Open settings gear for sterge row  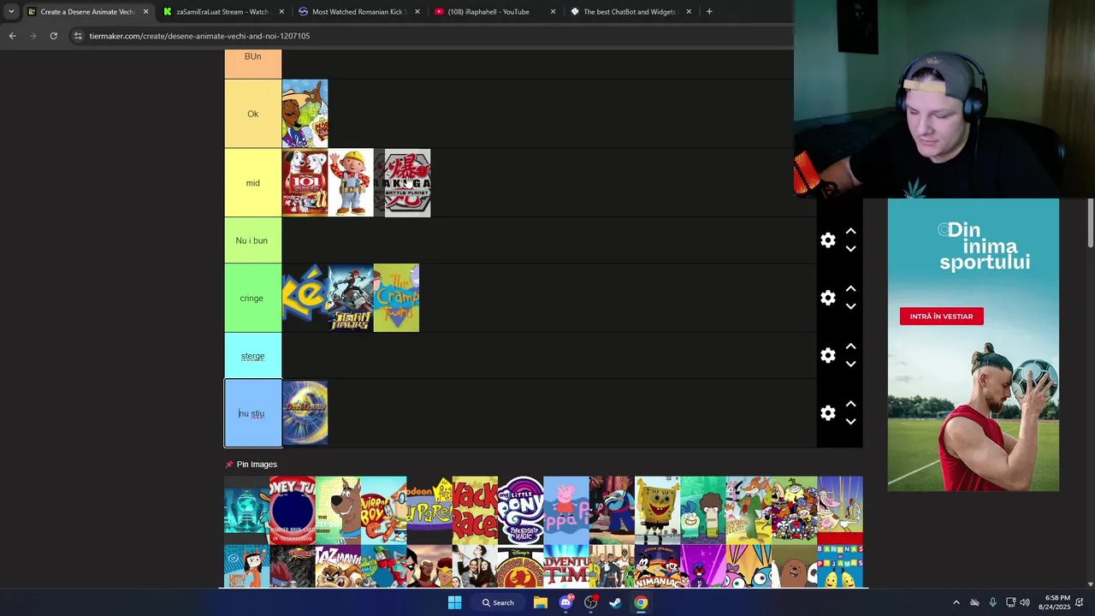(827, 355)
